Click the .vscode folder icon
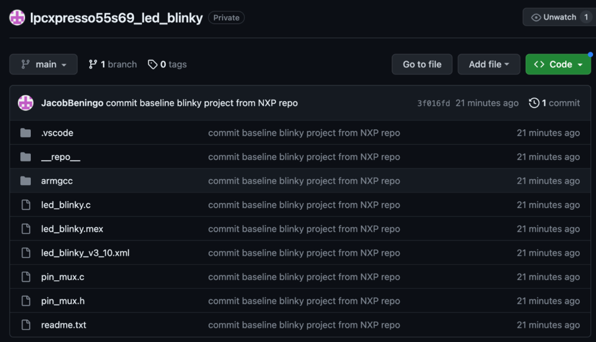This screenshot has height=342, width=596. point(26,133)
